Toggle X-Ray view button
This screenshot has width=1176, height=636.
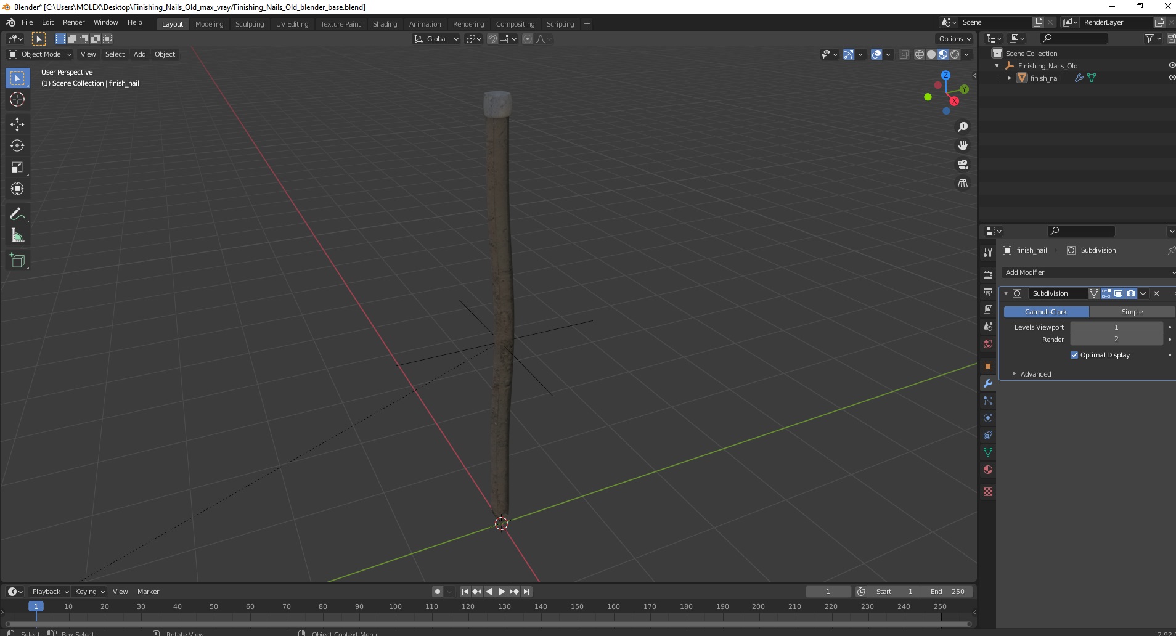click(904, 54)
